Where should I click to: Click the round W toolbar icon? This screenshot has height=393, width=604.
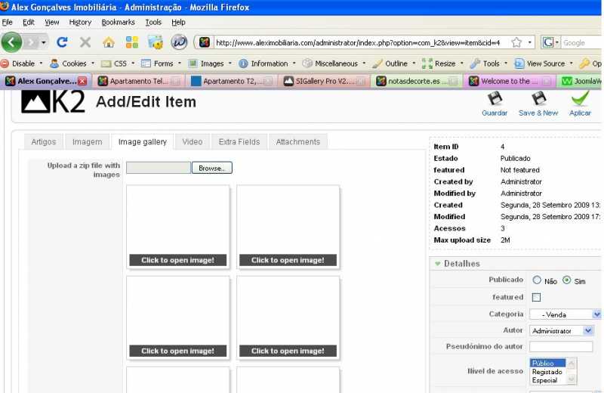(x=179, y=42)
